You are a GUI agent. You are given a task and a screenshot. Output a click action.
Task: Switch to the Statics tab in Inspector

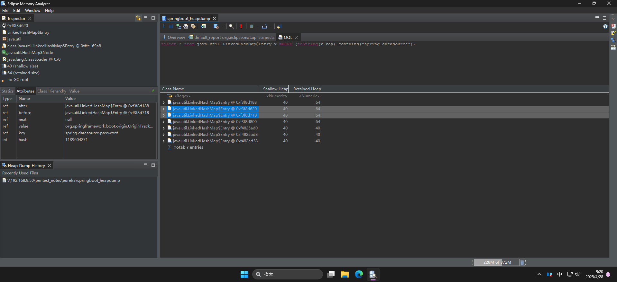pyautogui.click(x=8, y=91)
